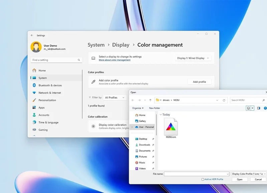Select Gallery in navigation pane
267x193 pixels.
(143, 121)
